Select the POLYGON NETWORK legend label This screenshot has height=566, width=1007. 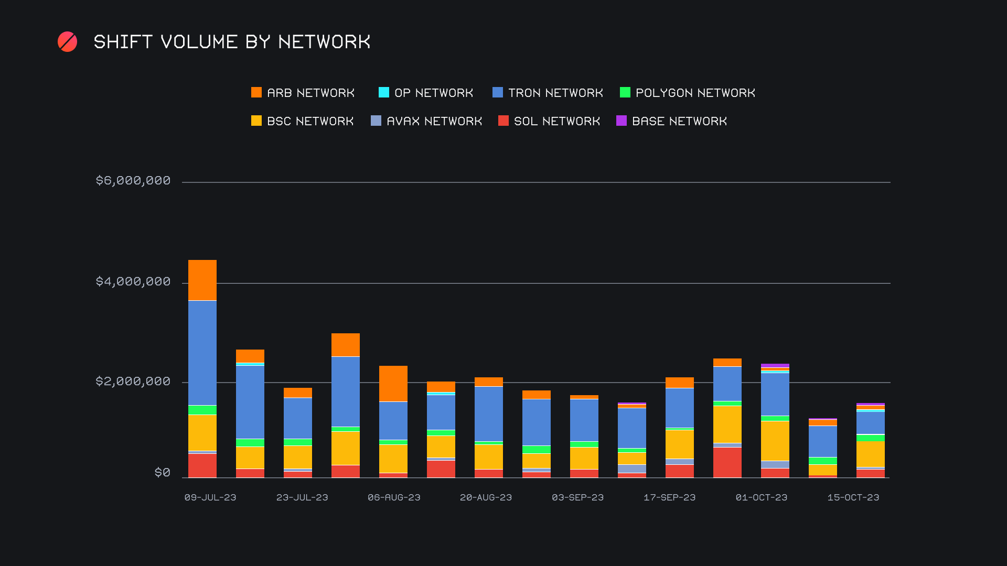click(695, 93)
